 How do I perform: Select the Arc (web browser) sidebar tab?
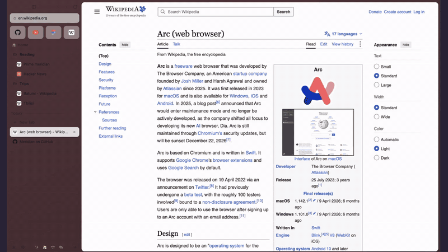[x=44, y=132]
